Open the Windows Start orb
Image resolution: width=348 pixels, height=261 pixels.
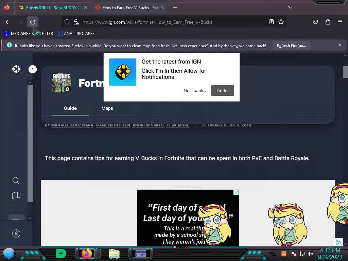[8, 254]
